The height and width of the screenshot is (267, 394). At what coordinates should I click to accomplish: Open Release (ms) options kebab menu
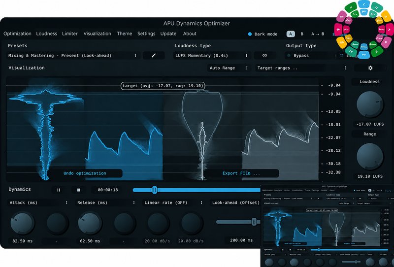point(134,202)
